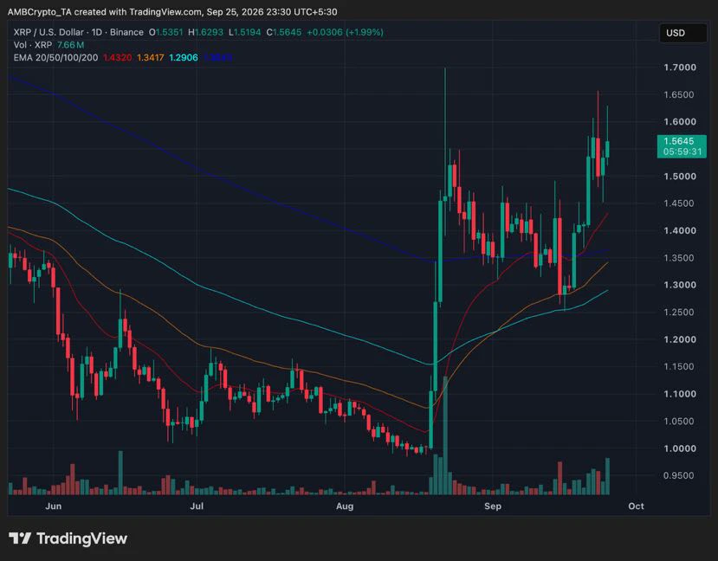
Task: Click the 1.0000 price axis label
Action: tap(680, 448)
